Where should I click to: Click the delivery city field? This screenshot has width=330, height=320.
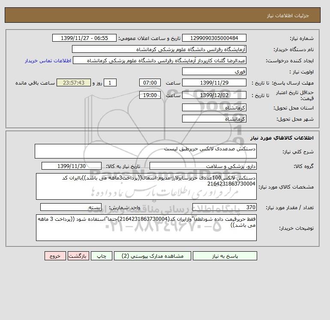click(x=214, y=119)
